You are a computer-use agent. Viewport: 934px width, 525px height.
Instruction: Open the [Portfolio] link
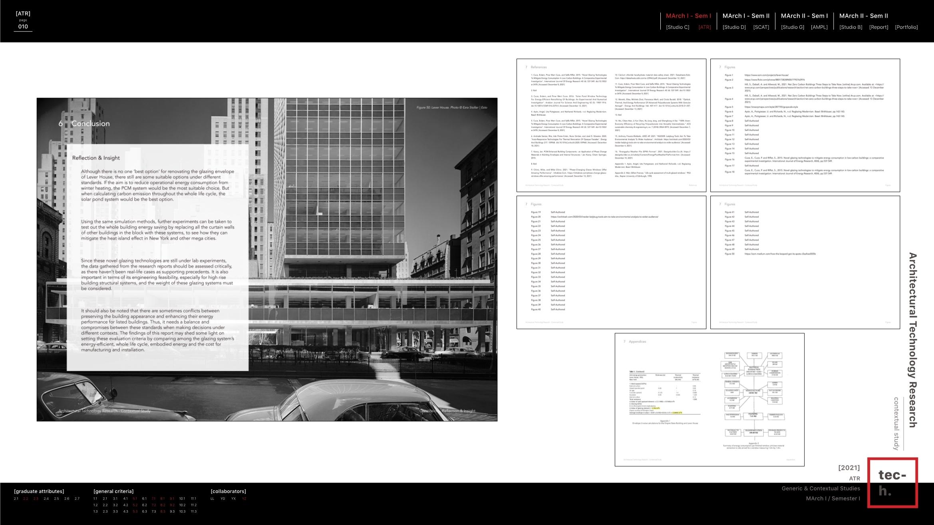906,27
